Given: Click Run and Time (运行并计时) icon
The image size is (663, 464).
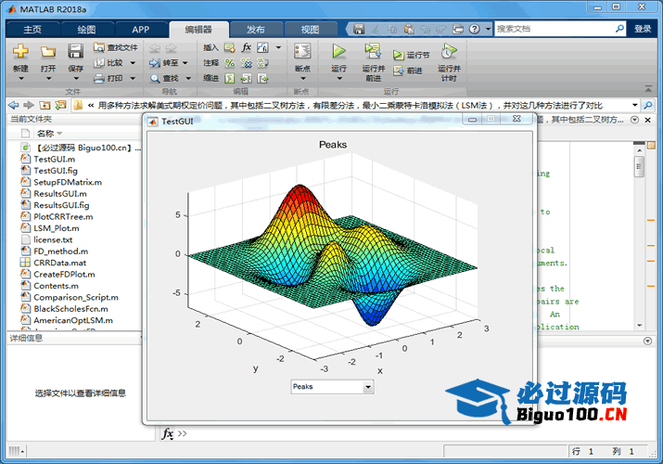Looking at the screenshot, I should coord(449,51).
